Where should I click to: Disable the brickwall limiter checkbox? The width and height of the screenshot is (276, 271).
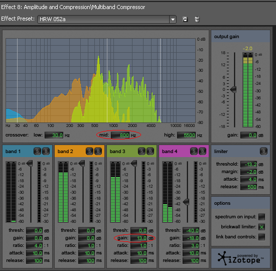pyautogui.click(x=261, y=227)
